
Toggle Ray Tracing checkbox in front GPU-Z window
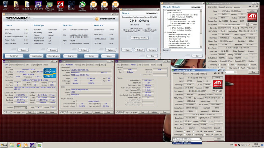(x=193, y=135)
